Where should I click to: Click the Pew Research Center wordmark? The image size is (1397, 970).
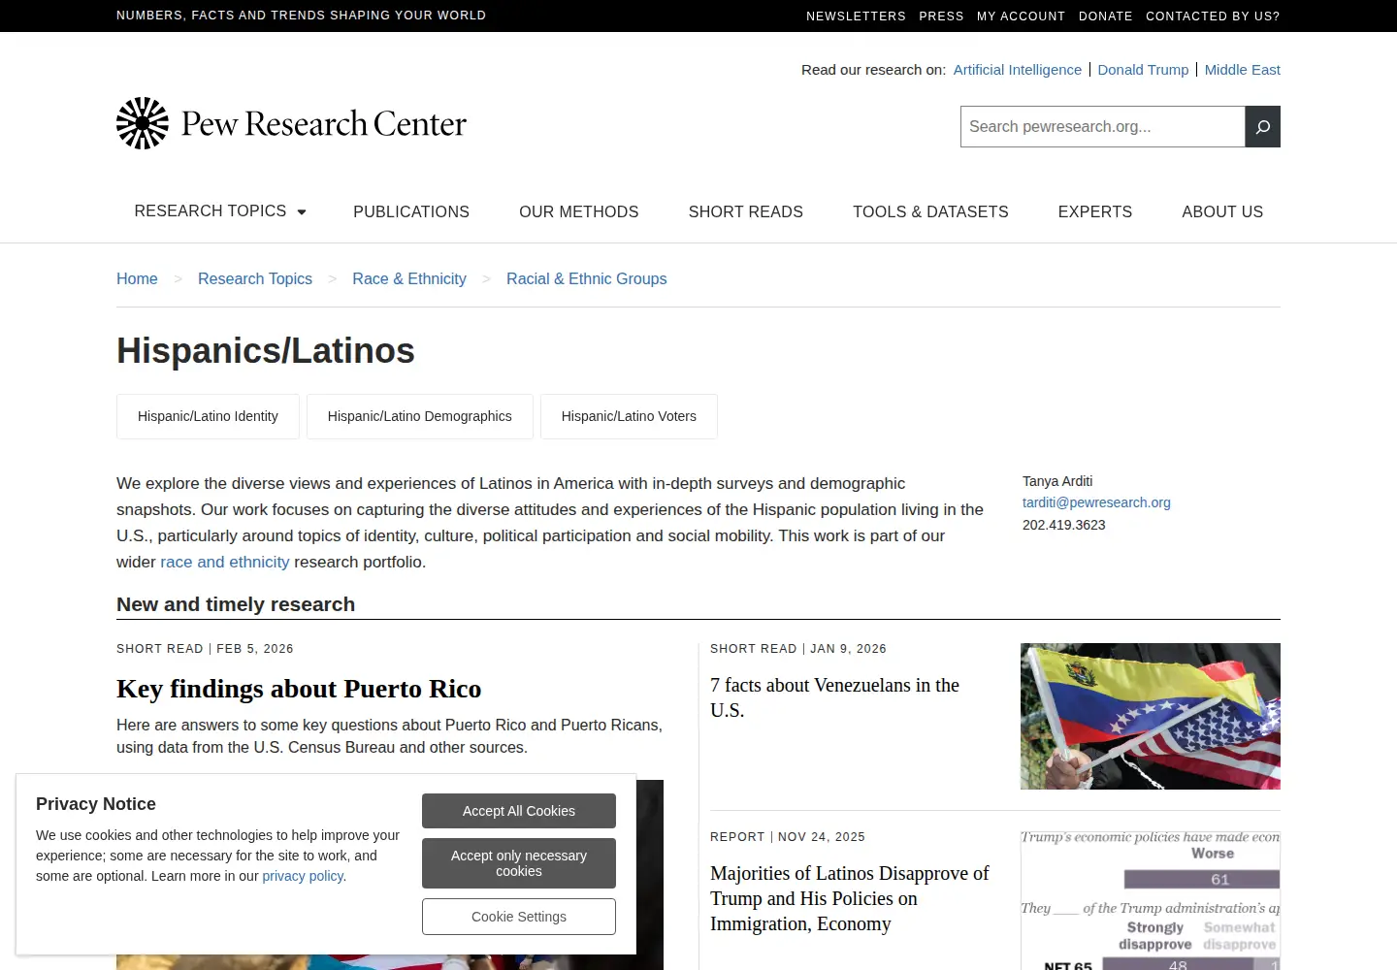[x=324, y=124]
